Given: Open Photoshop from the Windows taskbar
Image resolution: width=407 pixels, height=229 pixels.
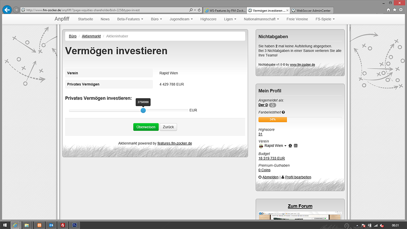Looking at the screenshot, I should 75,225.
